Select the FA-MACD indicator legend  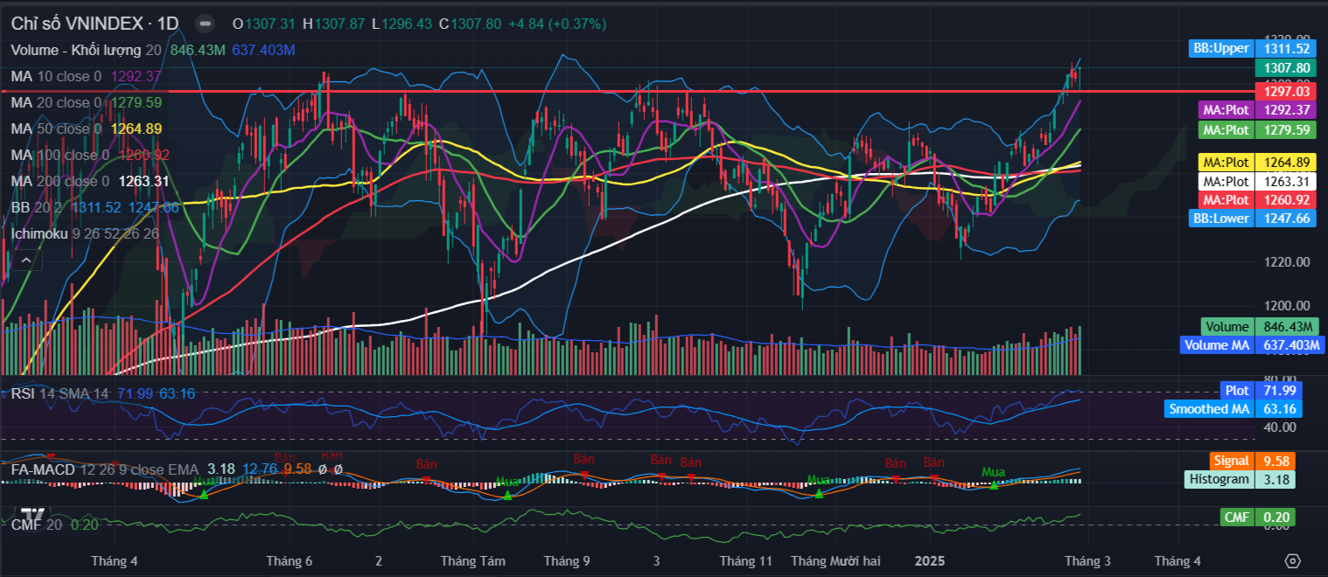point(42,469)
